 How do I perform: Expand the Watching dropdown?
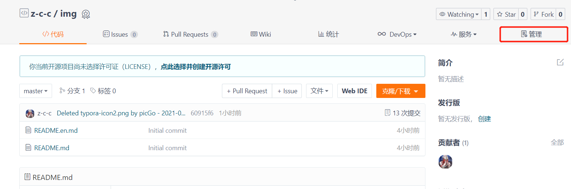tap(459, 14)
